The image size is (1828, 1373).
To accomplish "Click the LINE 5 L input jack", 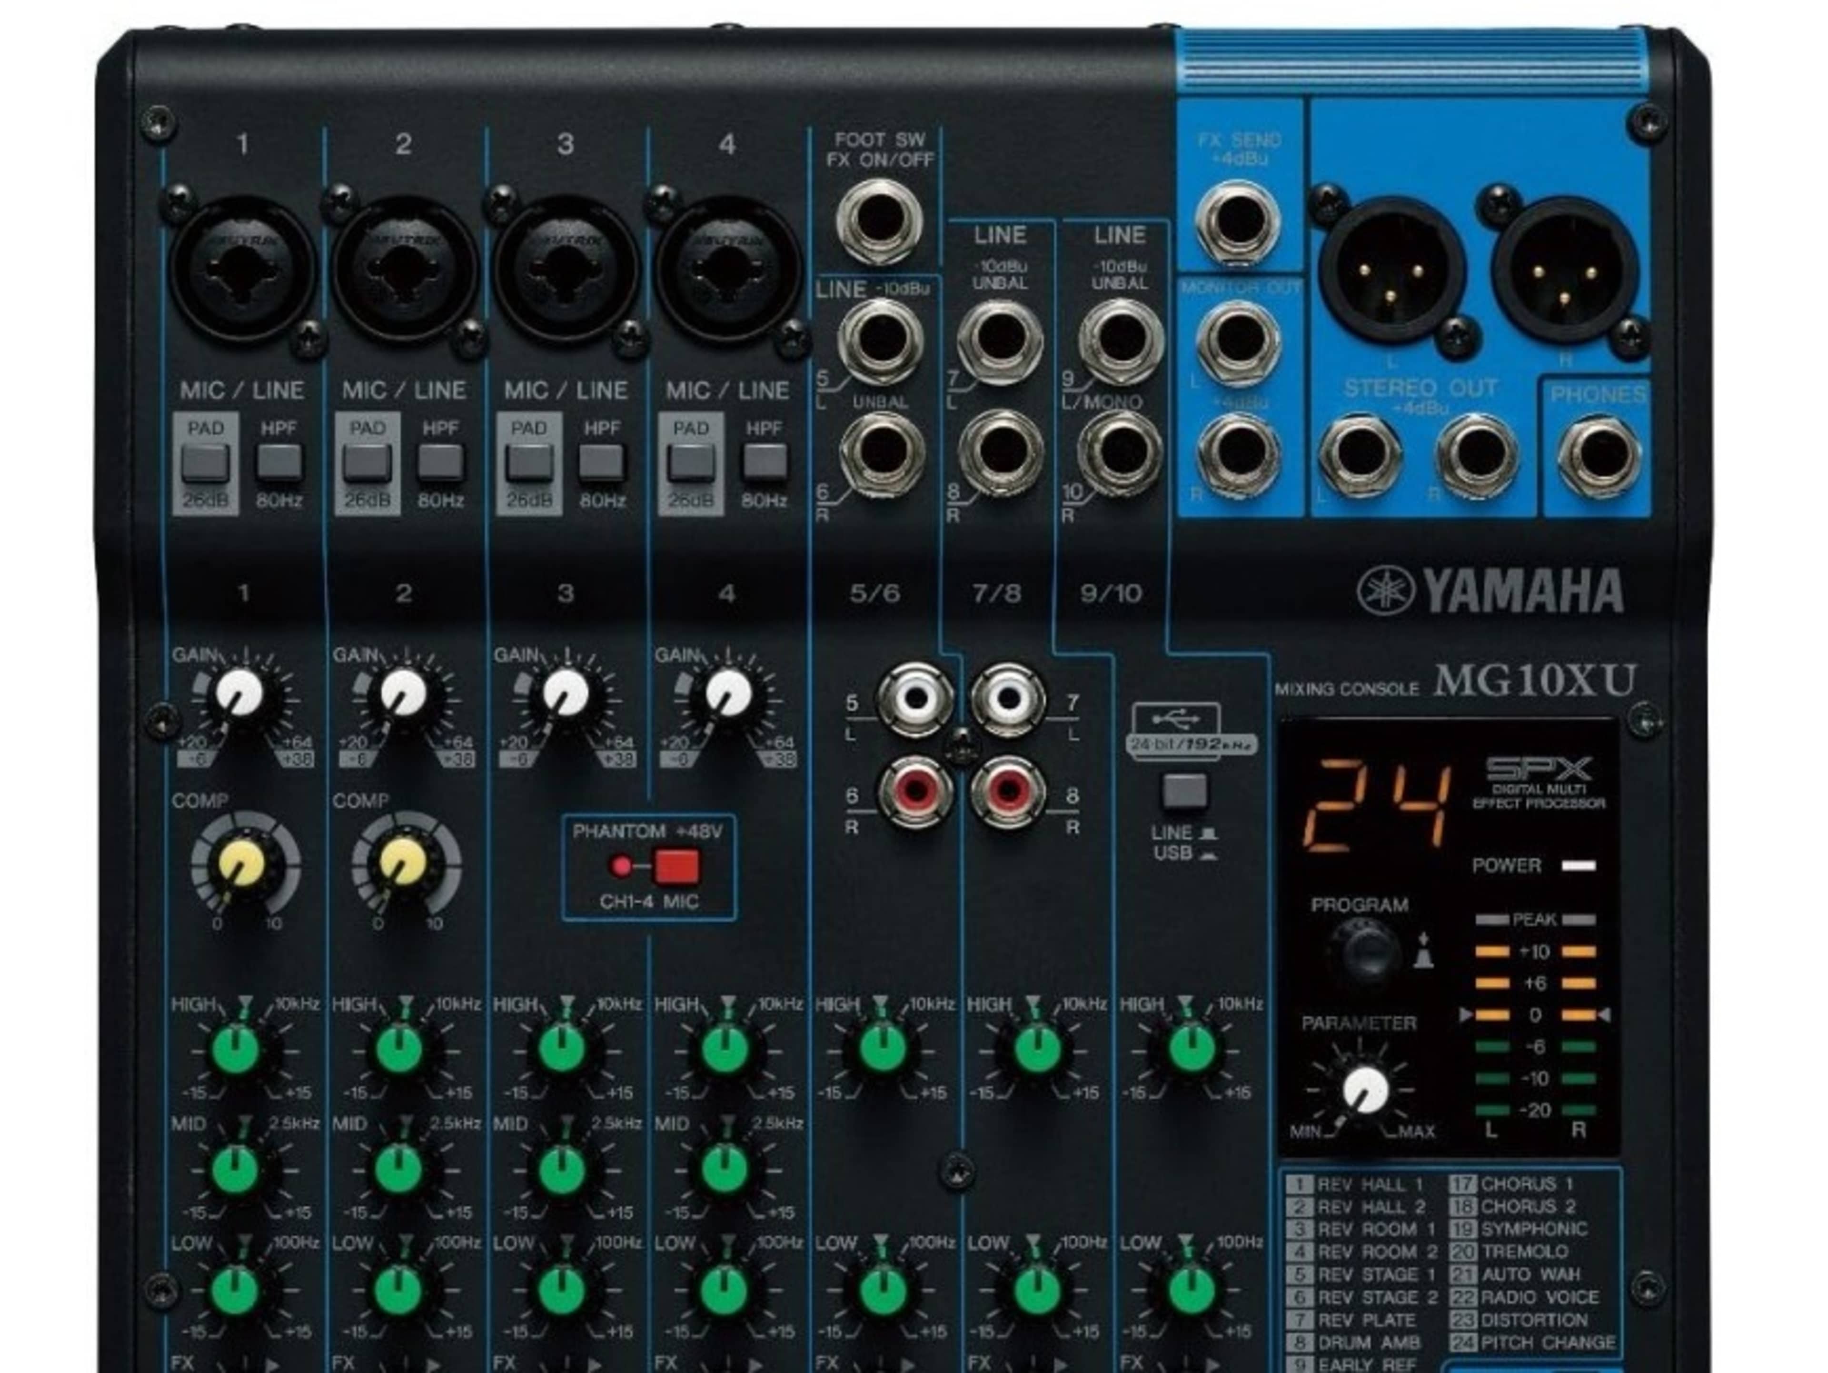I will (881, 342).
